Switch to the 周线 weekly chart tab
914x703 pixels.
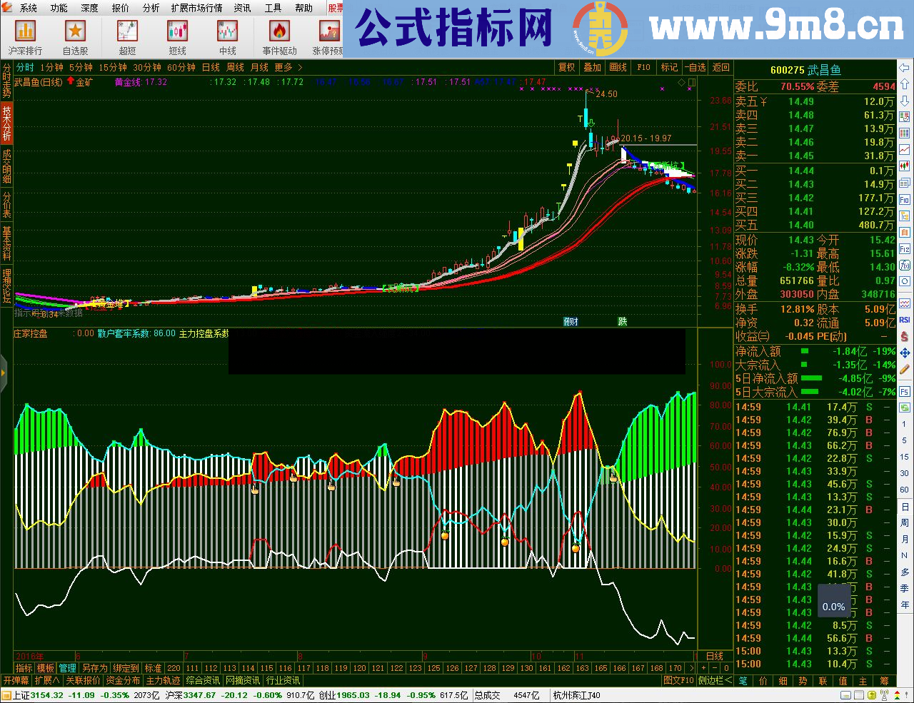(233, 66)
